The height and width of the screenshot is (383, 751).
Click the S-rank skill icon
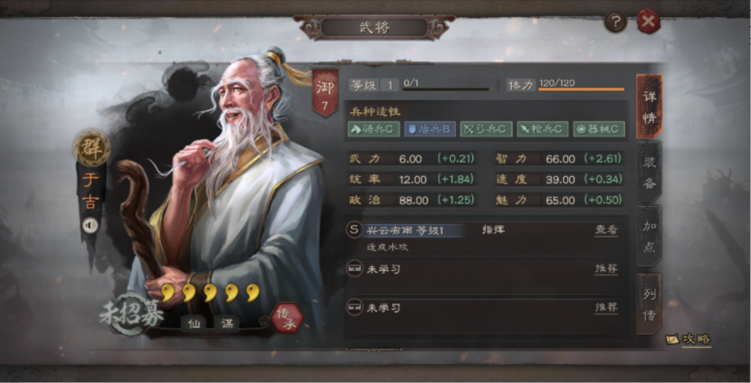click(354, 230)
